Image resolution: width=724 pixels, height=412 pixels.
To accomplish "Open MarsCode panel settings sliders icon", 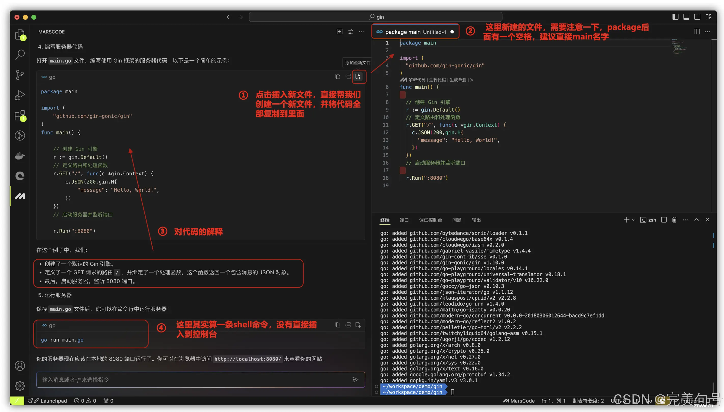I will coord(351,32).
